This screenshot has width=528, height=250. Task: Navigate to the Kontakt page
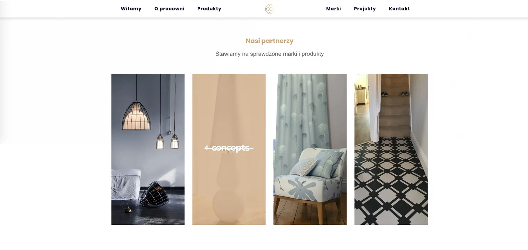[399, 9]
